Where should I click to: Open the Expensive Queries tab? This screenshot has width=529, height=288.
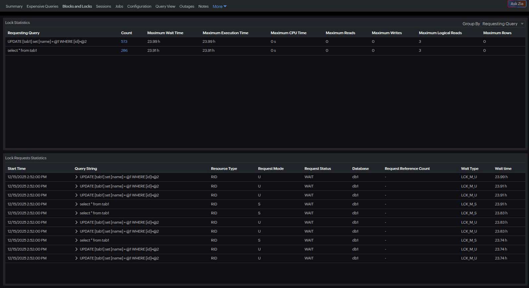click(42, 6)
